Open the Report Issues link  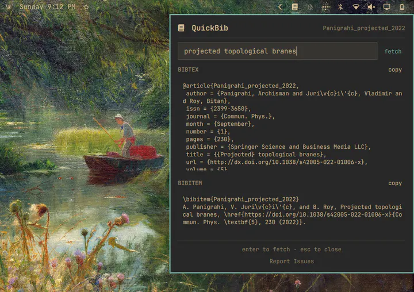coord(292,261)
